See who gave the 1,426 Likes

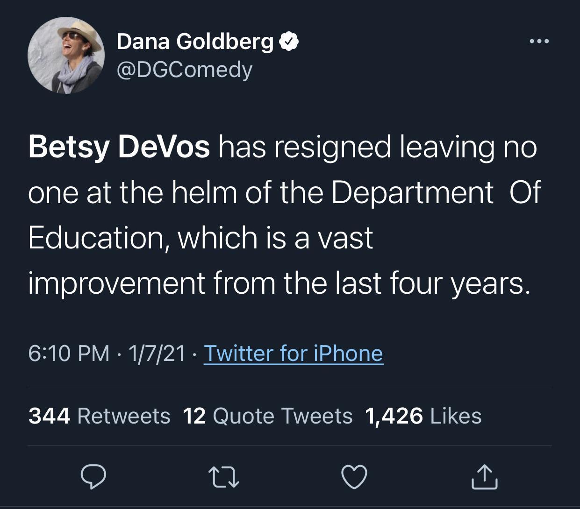click(x=423, y=416)
